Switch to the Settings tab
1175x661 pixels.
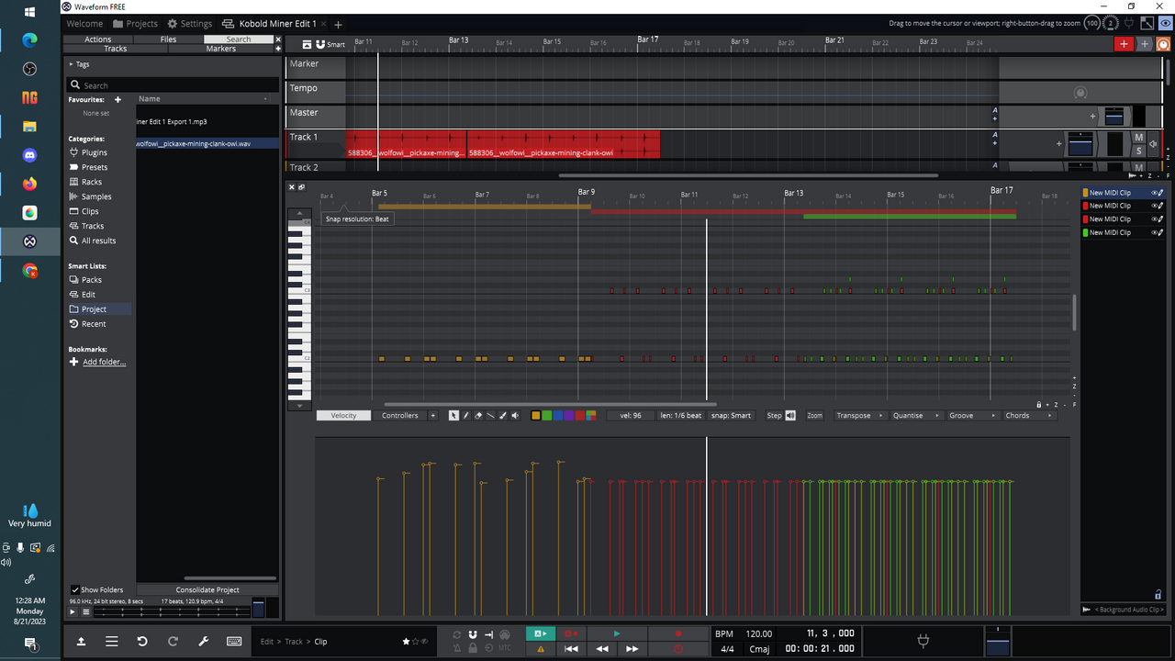coord(189,24)
